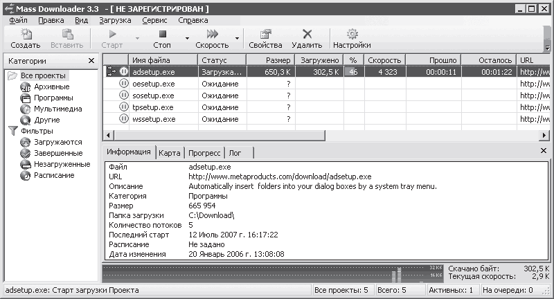The width and height of the screenshot is (554, 299).
Task: Select the tpsetup.exe download row
Action: pos(326,107)
